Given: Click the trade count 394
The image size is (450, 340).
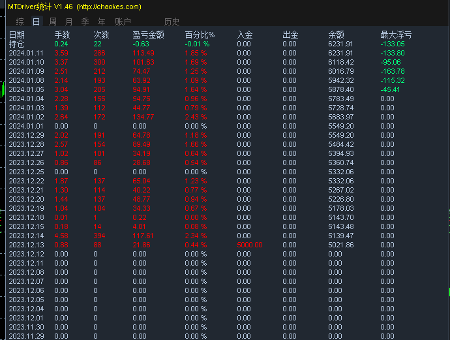Looking at the screenshot, I should coord(99,236).
